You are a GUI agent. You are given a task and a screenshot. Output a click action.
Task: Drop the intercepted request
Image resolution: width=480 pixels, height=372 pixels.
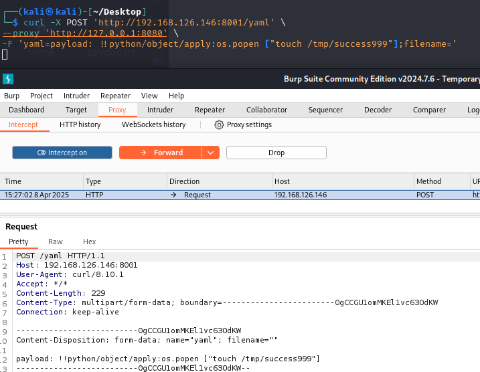click(276, 153)
